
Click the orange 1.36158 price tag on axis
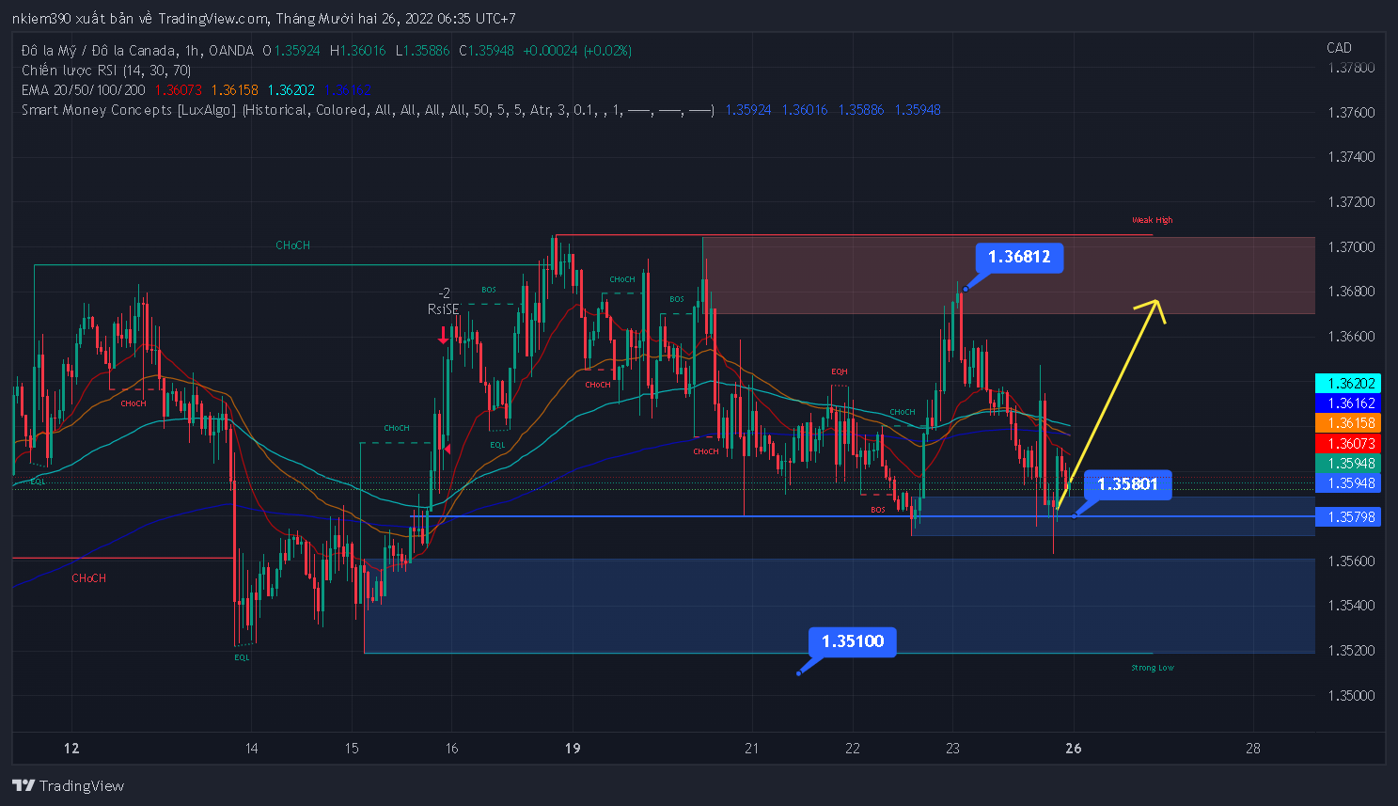click(x=1348, y=423)
